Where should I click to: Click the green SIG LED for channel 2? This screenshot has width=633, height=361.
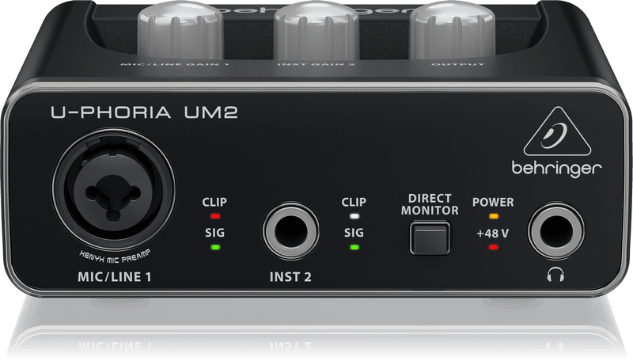click(x=354, y=247)
